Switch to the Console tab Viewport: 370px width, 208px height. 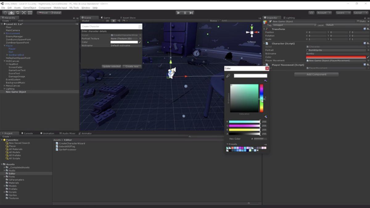(28, 133)
